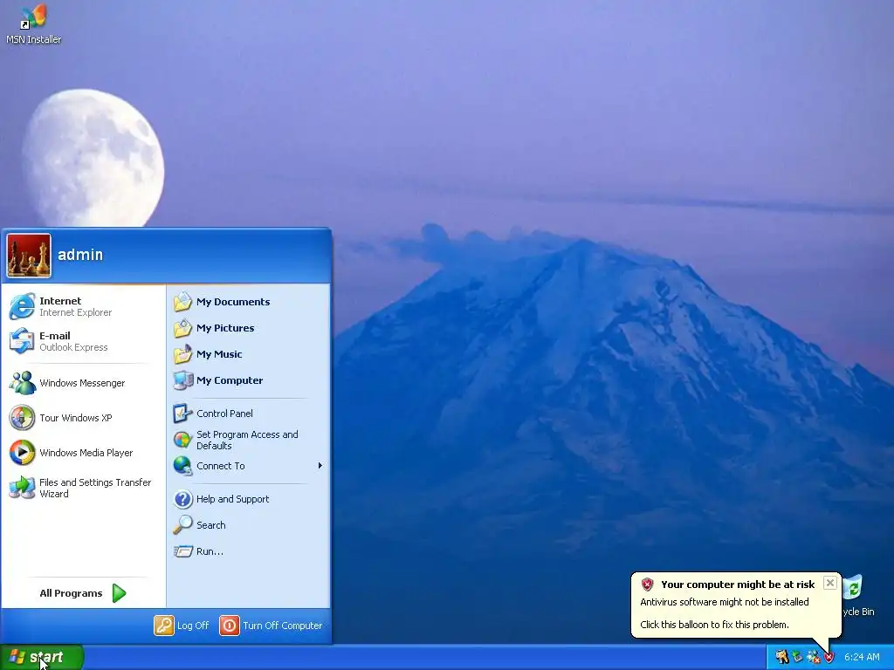
Task: Open My Documents folder
Action: pyautogui.click(x=249, y=302)
